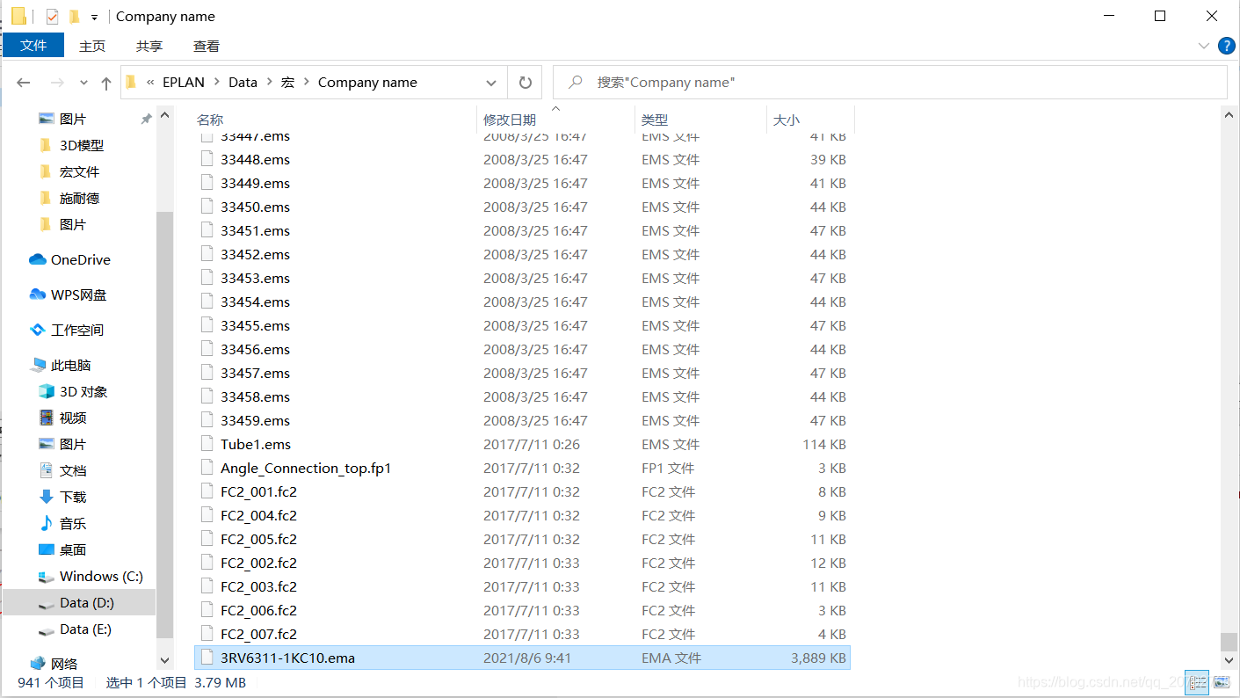Sort by 类型 column header
The height and width of the screenshot is (698, 1240).
coord(655,120)
